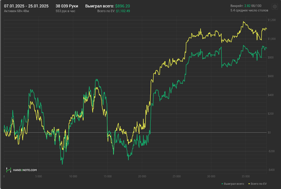Click the "5.4 среднее число столов" label
The image size is (281, 189).
pos(249,11)
